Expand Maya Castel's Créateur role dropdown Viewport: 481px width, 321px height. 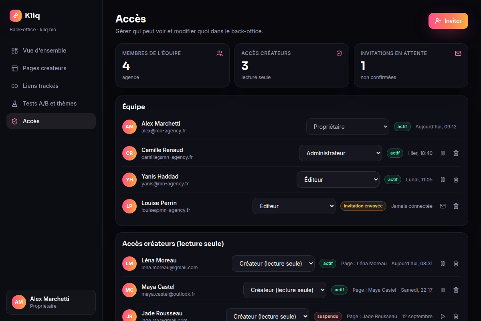(x=285, y=290)
